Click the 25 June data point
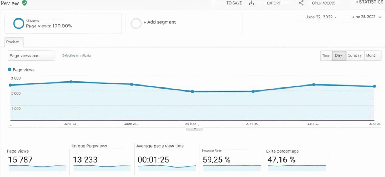This screenshot has width=385, height=177. point(192,91)
